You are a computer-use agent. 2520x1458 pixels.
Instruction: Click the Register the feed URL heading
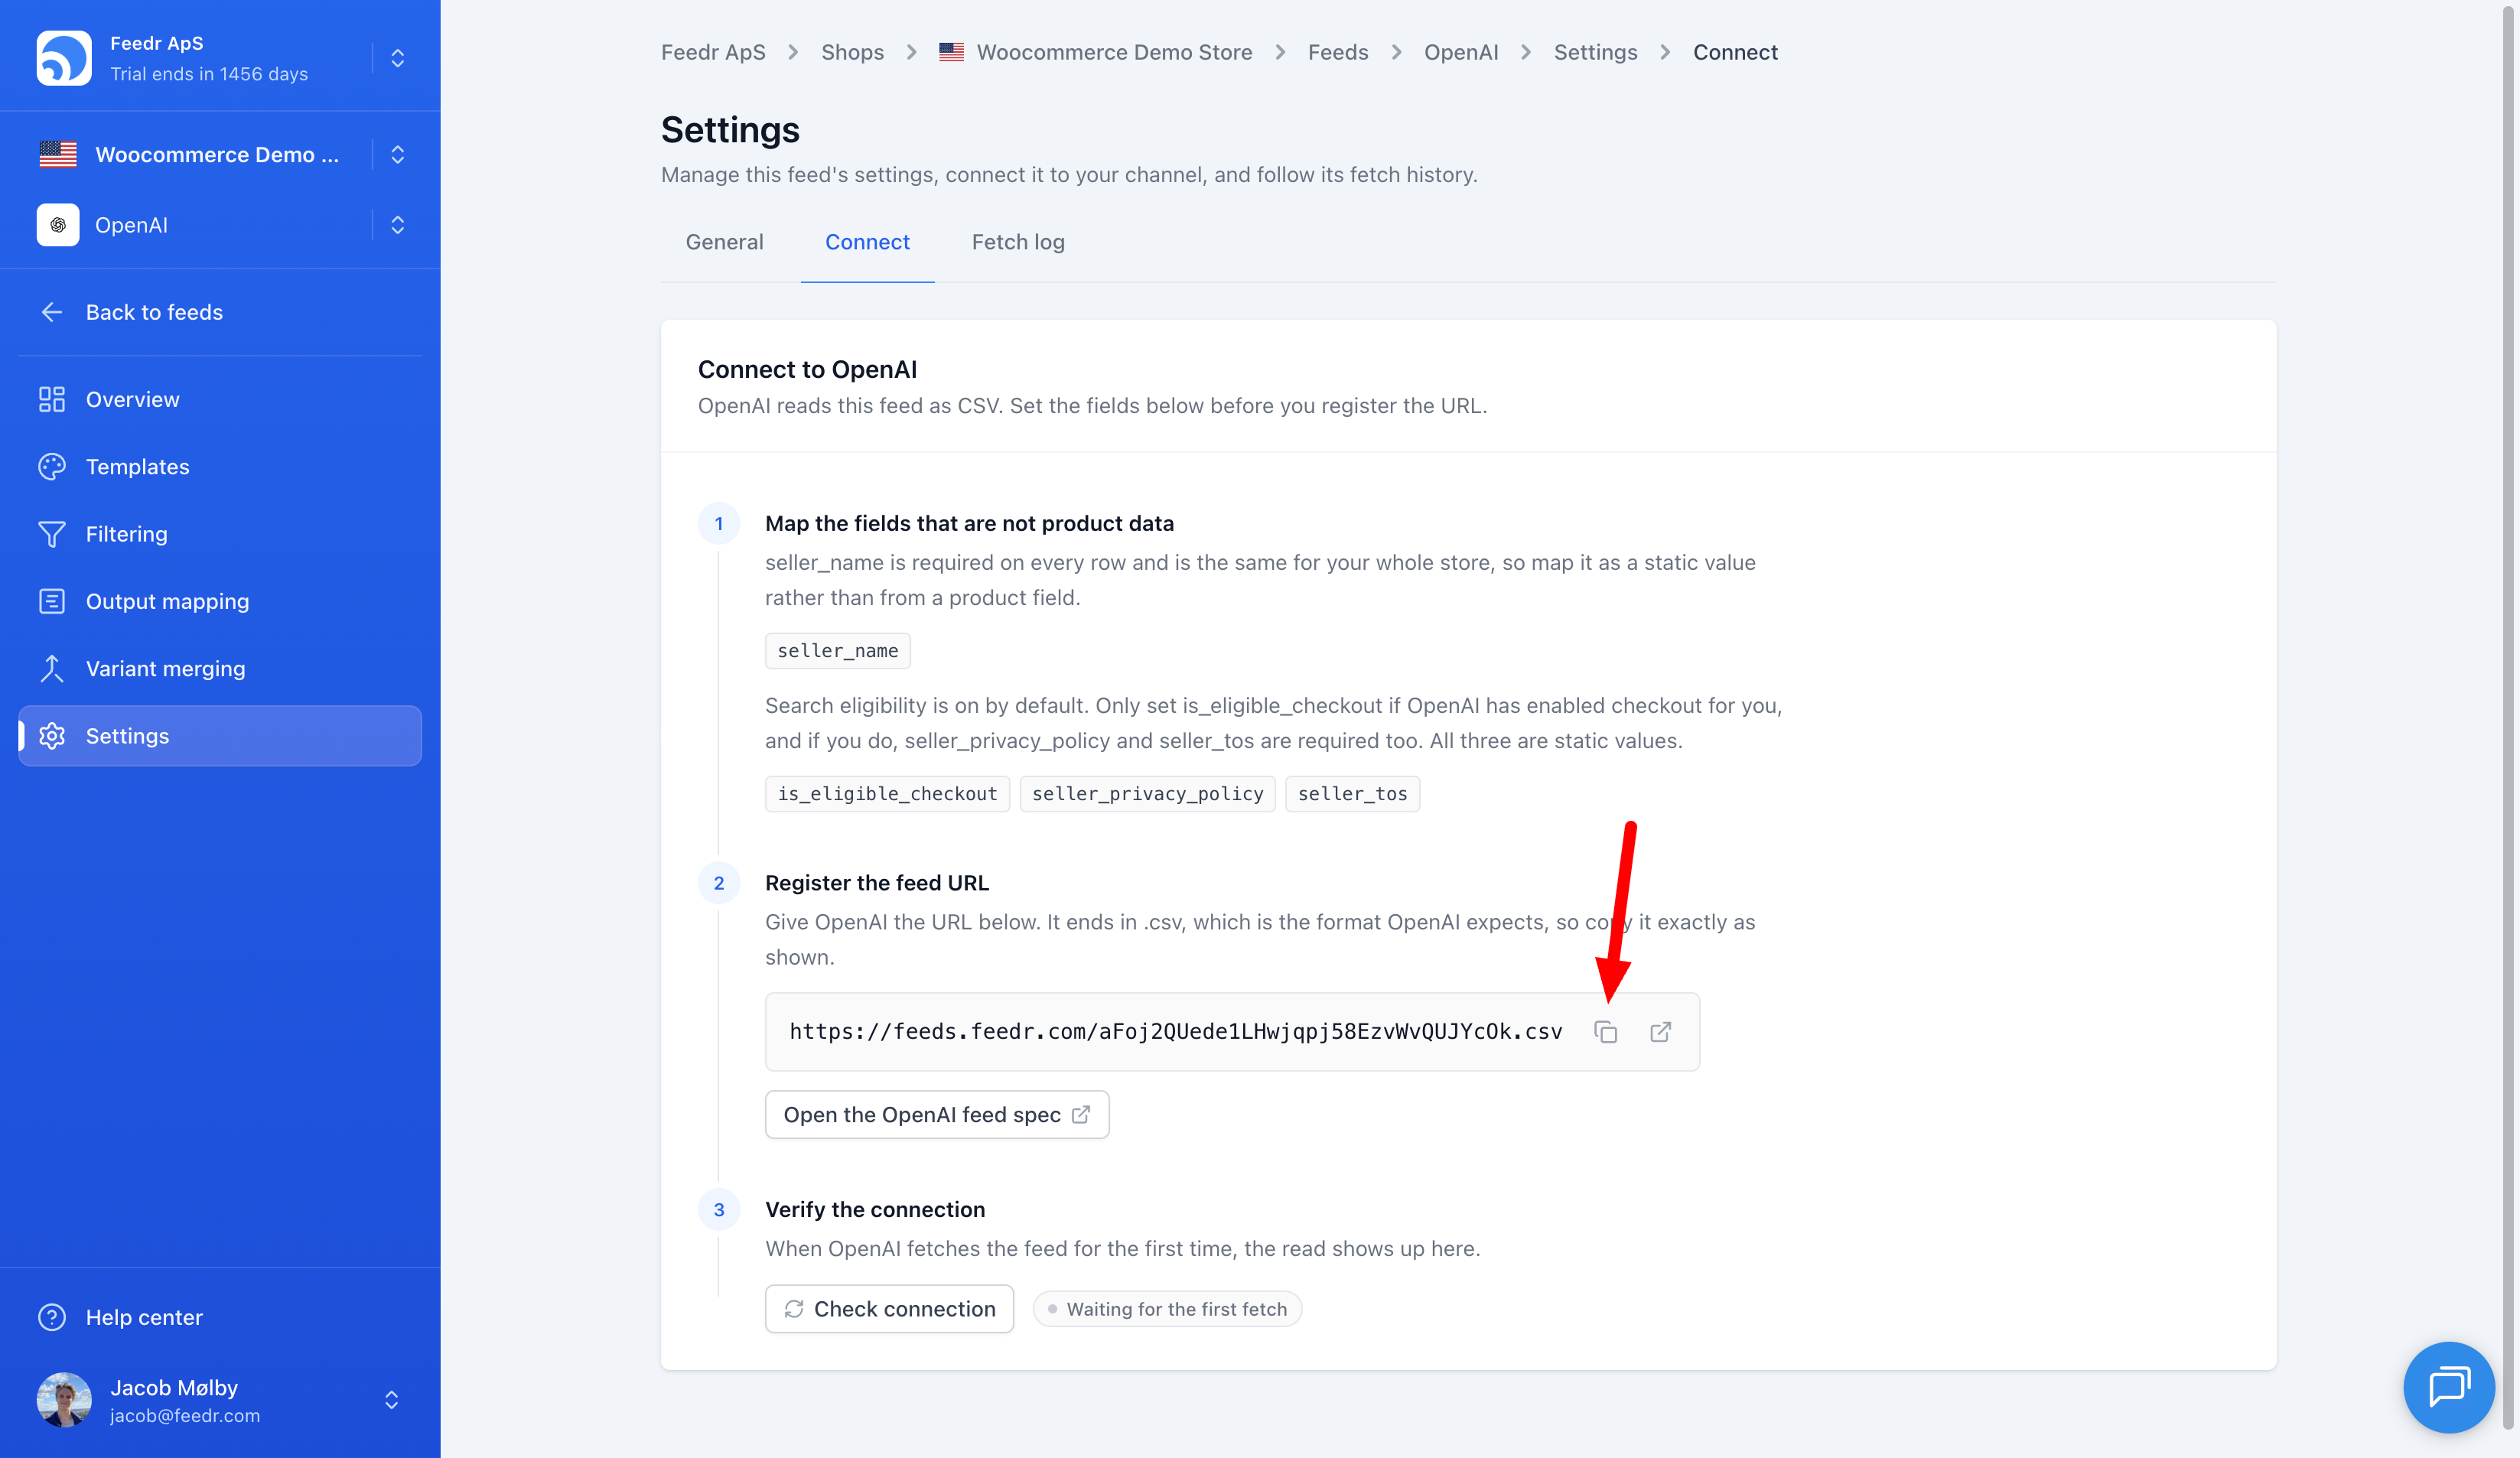pyautogui.click(x=877, y=883)
